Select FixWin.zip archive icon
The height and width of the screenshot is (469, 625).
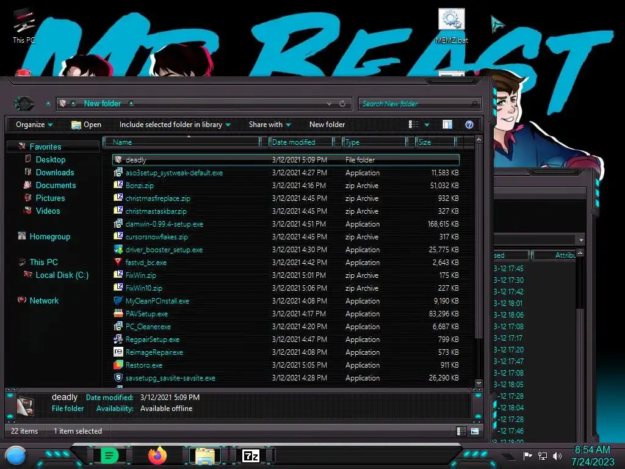[118, 275]
